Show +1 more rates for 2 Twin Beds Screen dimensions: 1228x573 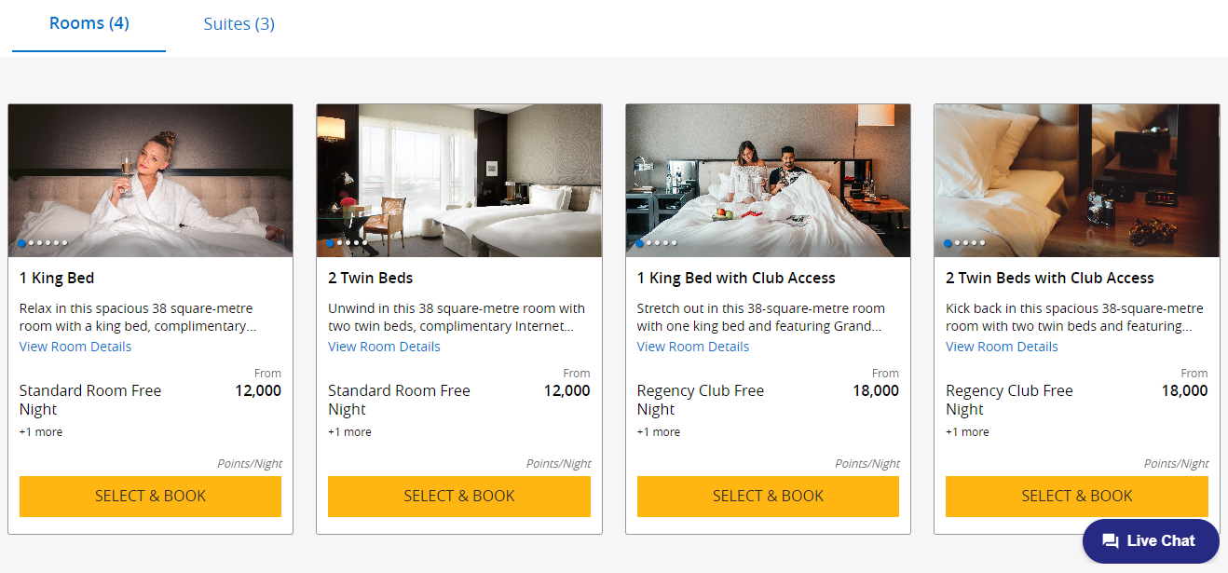point(349,432)
